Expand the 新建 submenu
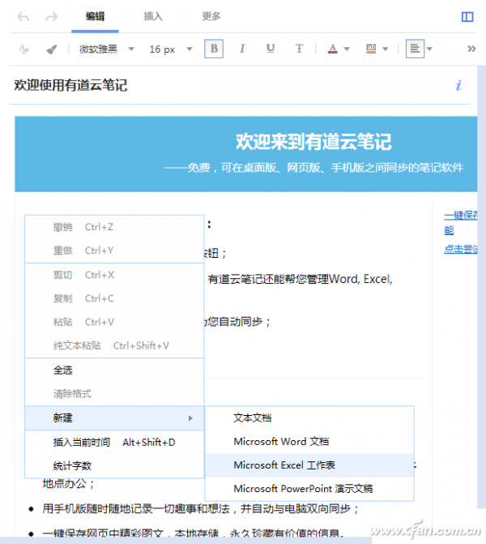The width and height of the screenshot is (486, 544). pos(114,418)
